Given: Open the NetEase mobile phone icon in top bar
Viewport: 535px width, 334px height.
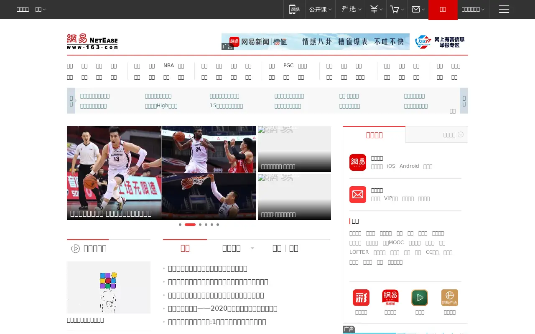Looking at the screenshot, I should pos(295,9).
